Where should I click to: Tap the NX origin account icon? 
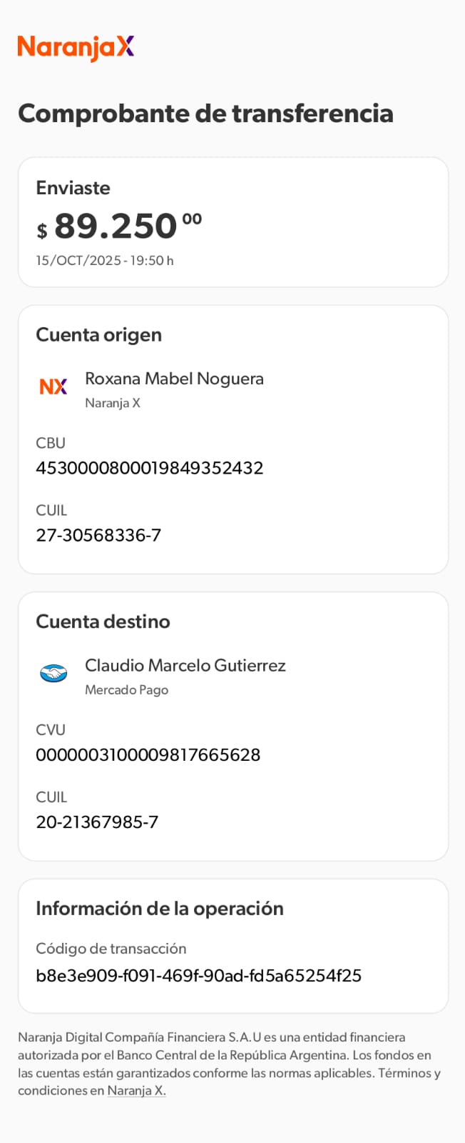(53, 386)
